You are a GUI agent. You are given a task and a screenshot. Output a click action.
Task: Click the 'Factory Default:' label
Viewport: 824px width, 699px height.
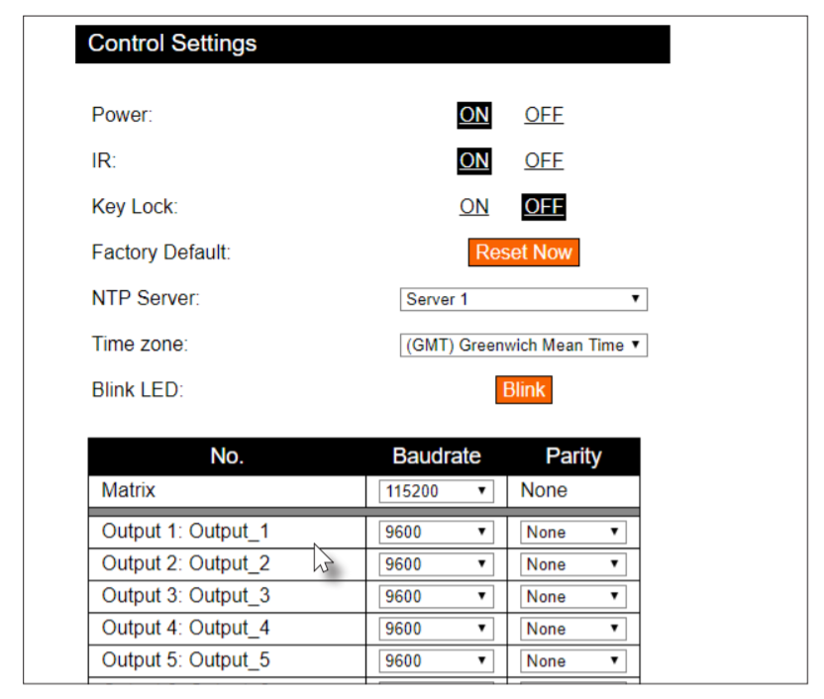(160, 252)
